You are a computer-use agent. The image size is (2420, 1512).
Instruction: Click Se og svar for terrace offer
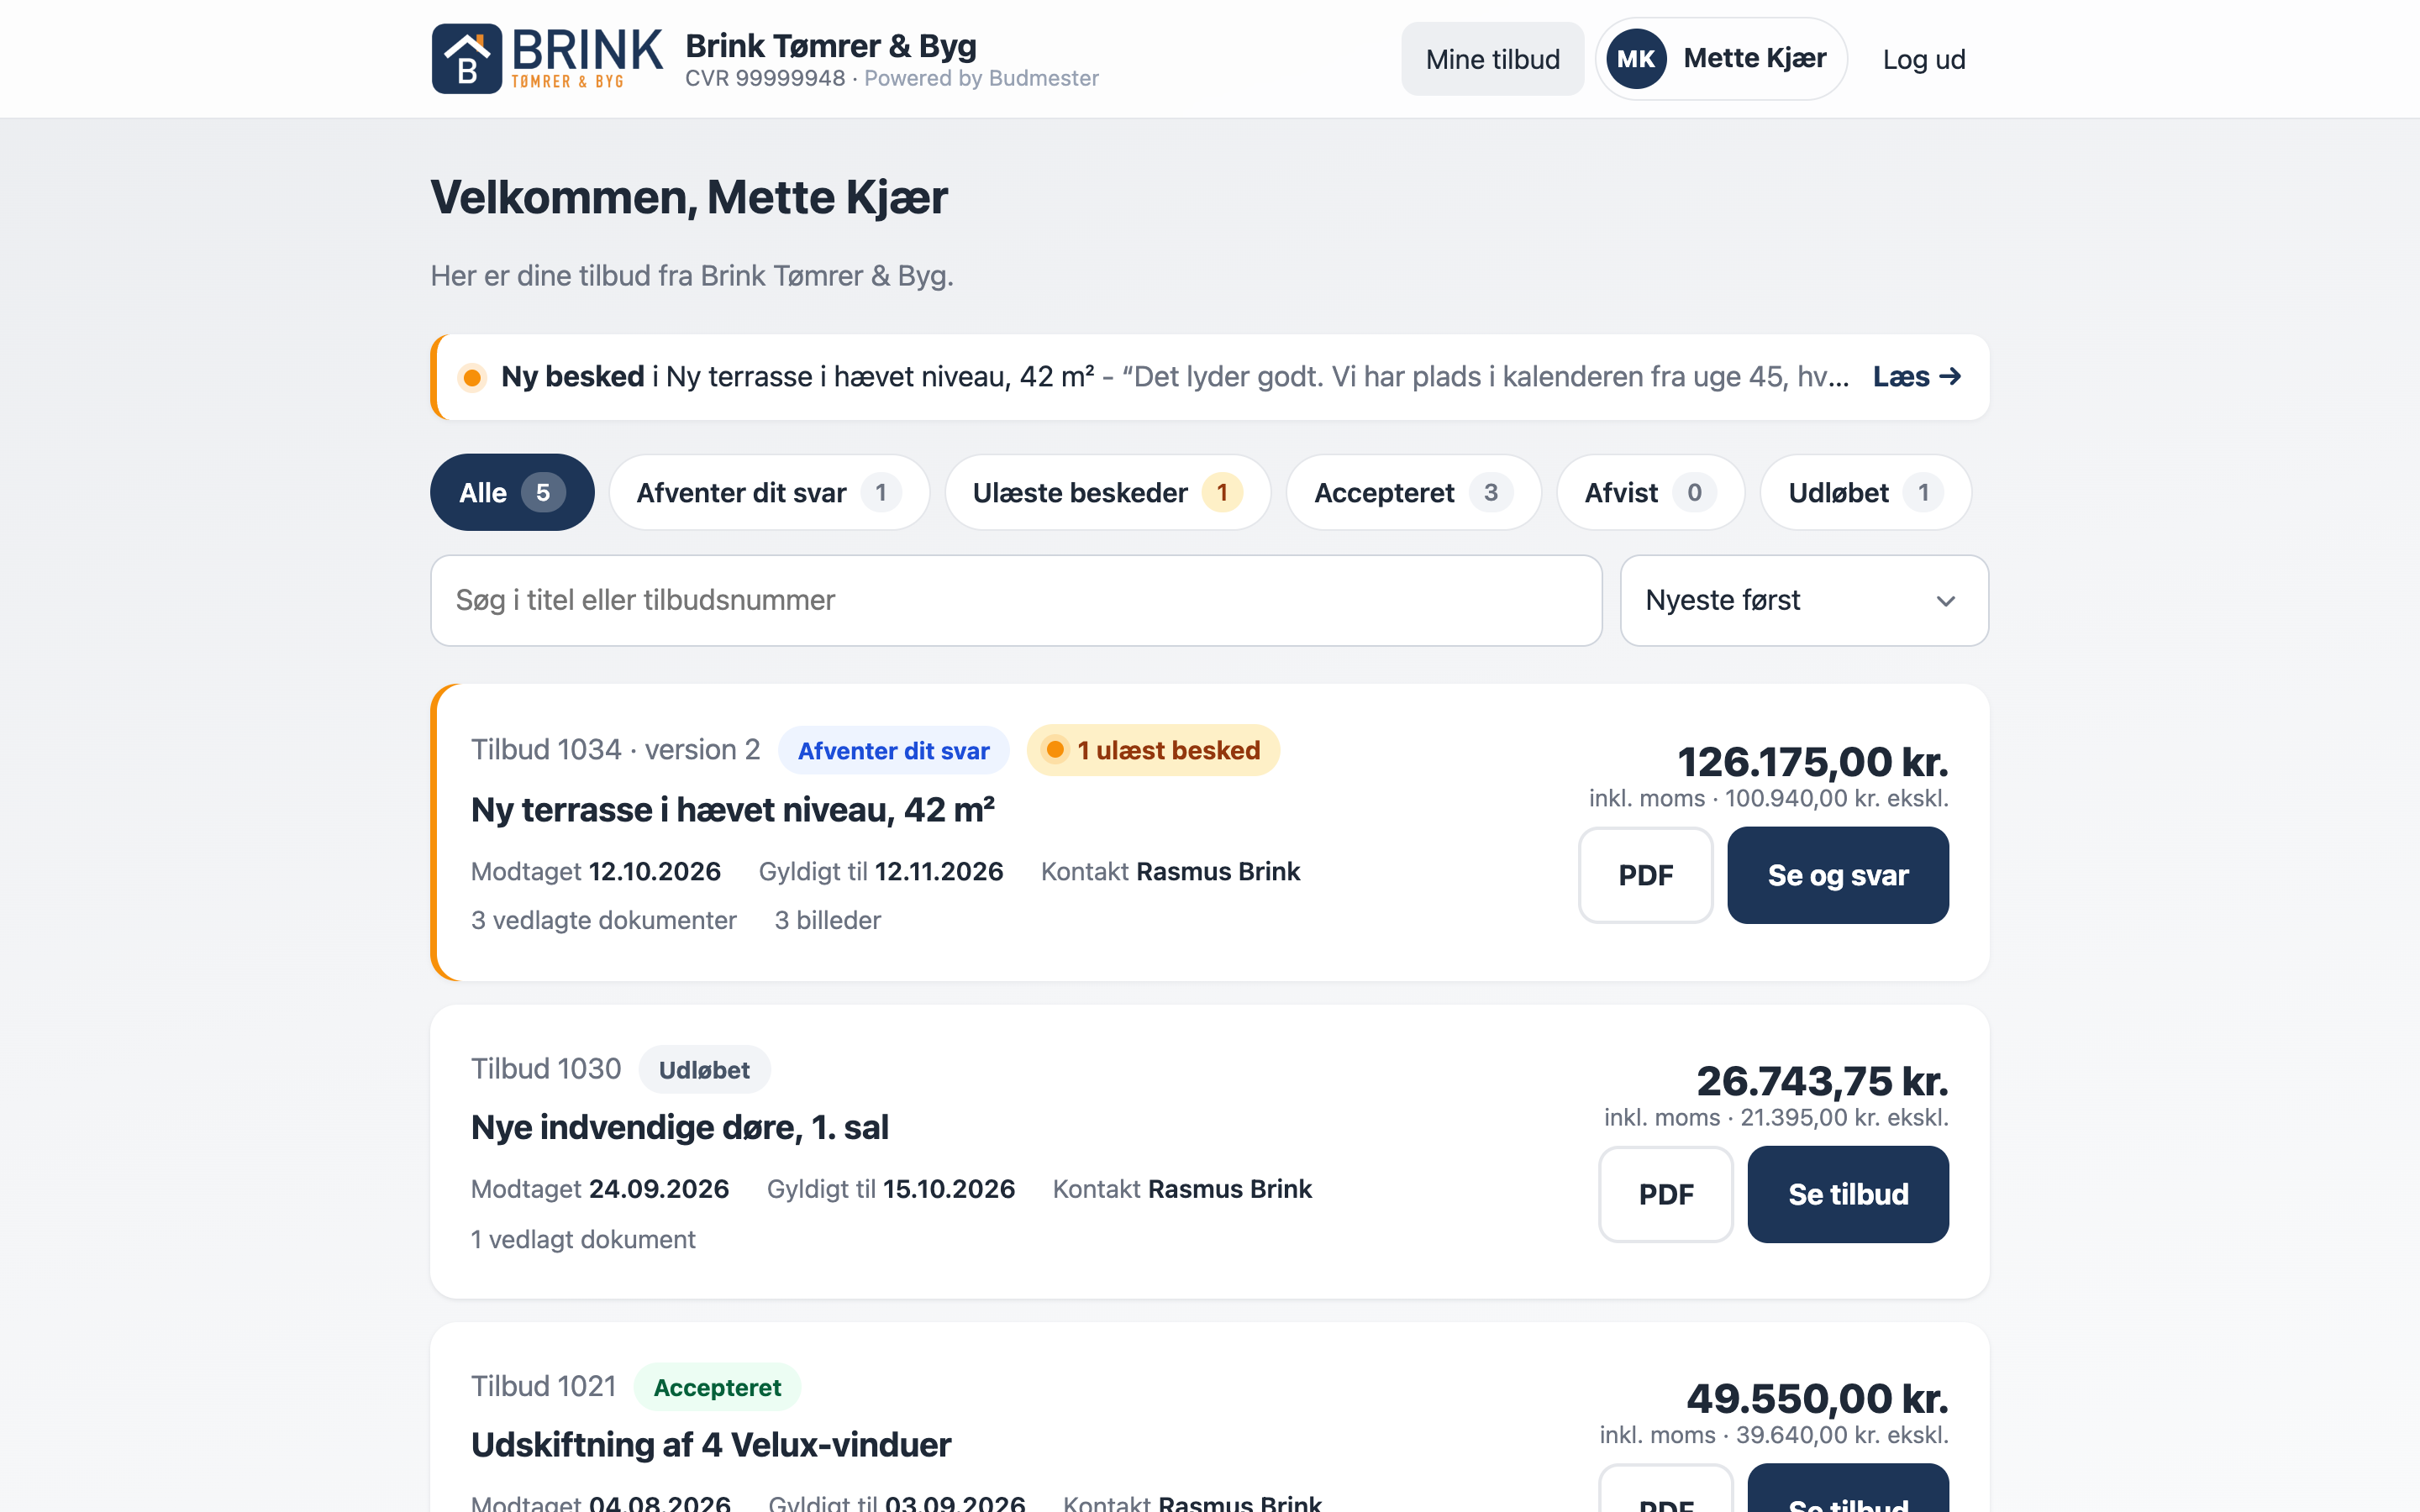1837,875
